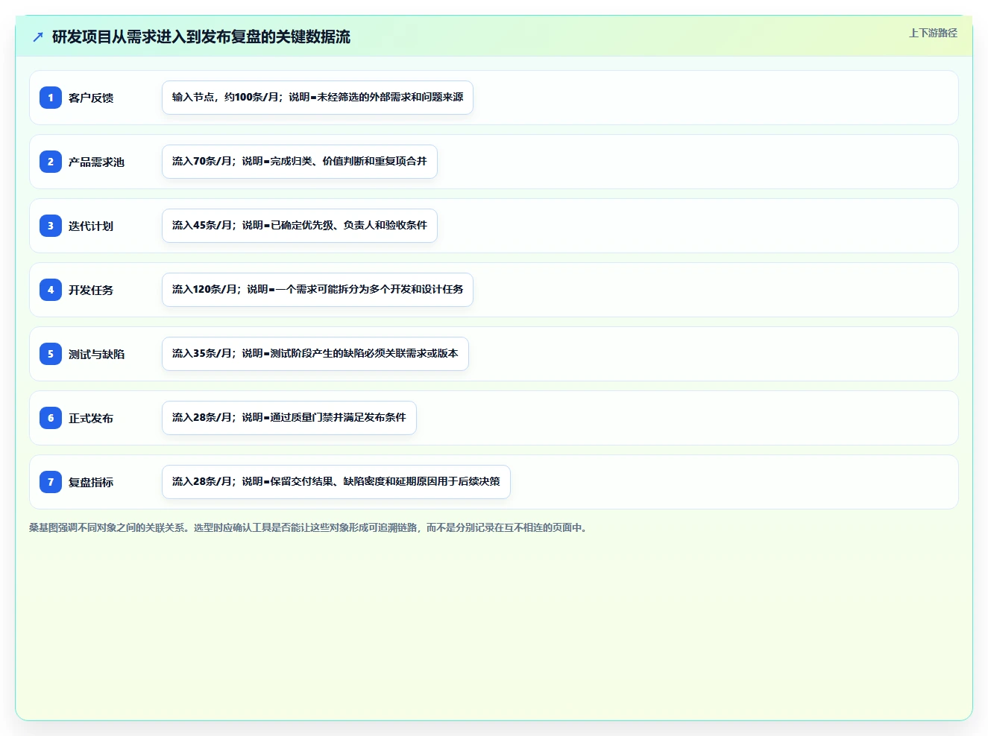Select the 产品需求池 node label
This screenshot has height=736, width=988.
pyautogui.click(x=96, y=162)
